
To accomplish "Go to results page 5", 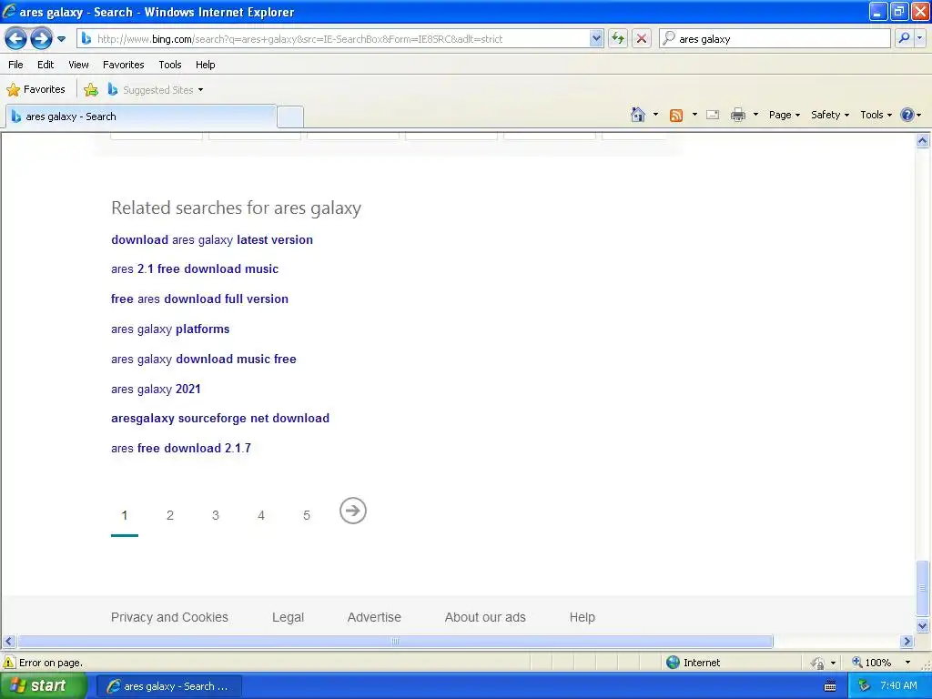I will pos(307,515).
